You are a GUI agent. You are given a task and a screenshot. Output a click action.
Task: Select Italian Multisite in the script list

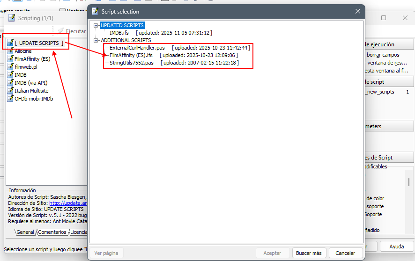pos(31,91)
